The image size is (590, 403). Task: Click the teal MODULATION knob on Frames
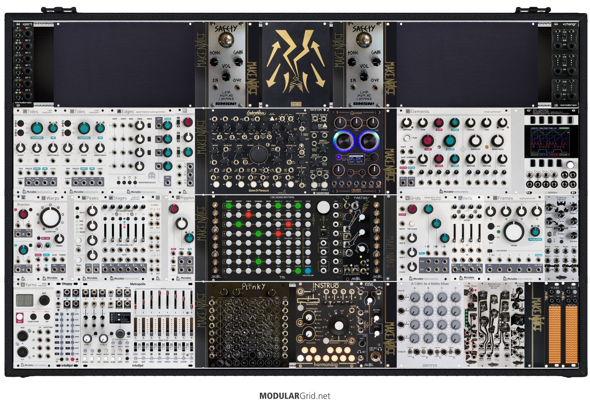tap(535, 231)
